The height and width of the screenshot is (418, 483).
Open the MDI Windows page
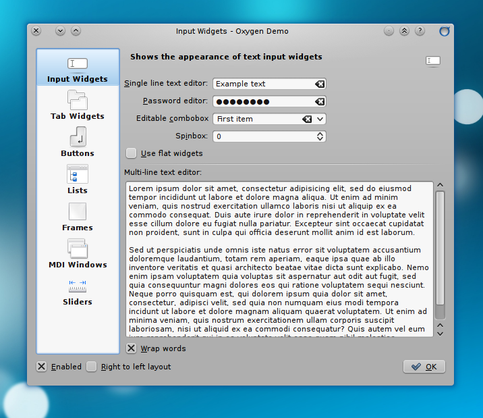pos(78,254)
